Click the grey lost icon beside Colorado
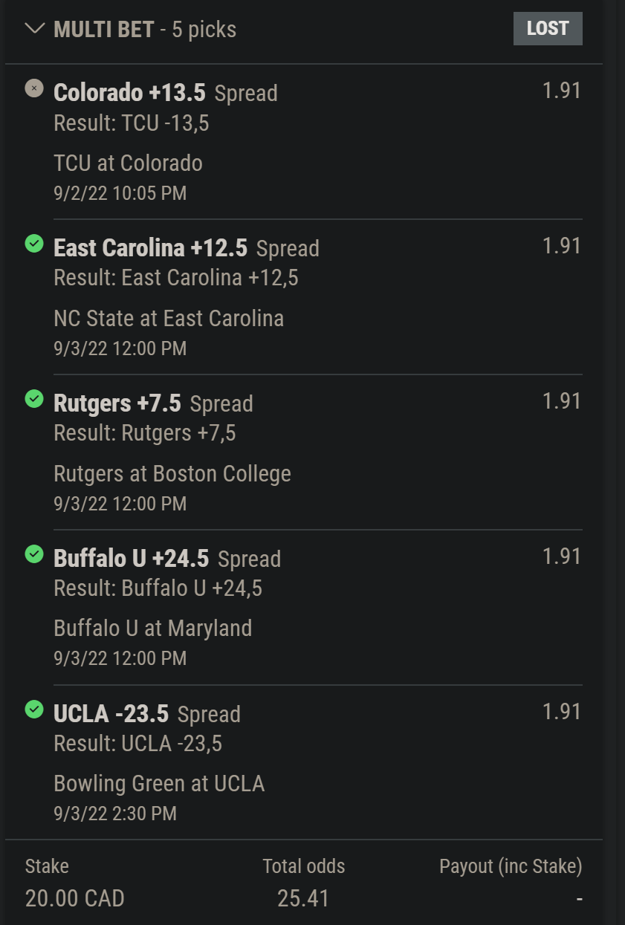The width and height of the screenshot is (625, 925). click(x=34, y=88)
